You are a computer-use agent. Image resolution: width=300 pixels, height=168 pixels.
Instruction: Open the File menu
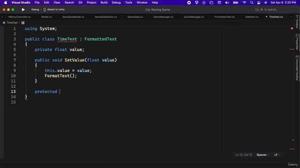[37, 2]
